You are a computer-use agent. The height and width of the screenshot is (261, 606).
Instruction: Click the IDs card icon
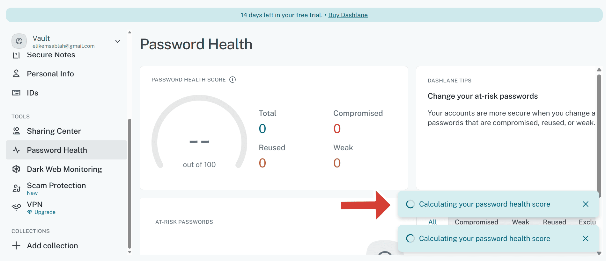coord(16,93)
